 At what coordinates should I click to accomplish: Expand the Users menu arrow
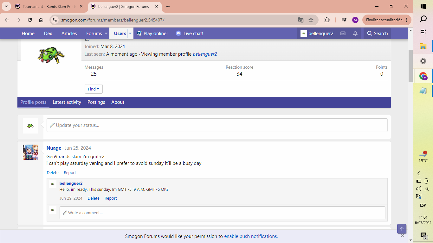point(130,34)
